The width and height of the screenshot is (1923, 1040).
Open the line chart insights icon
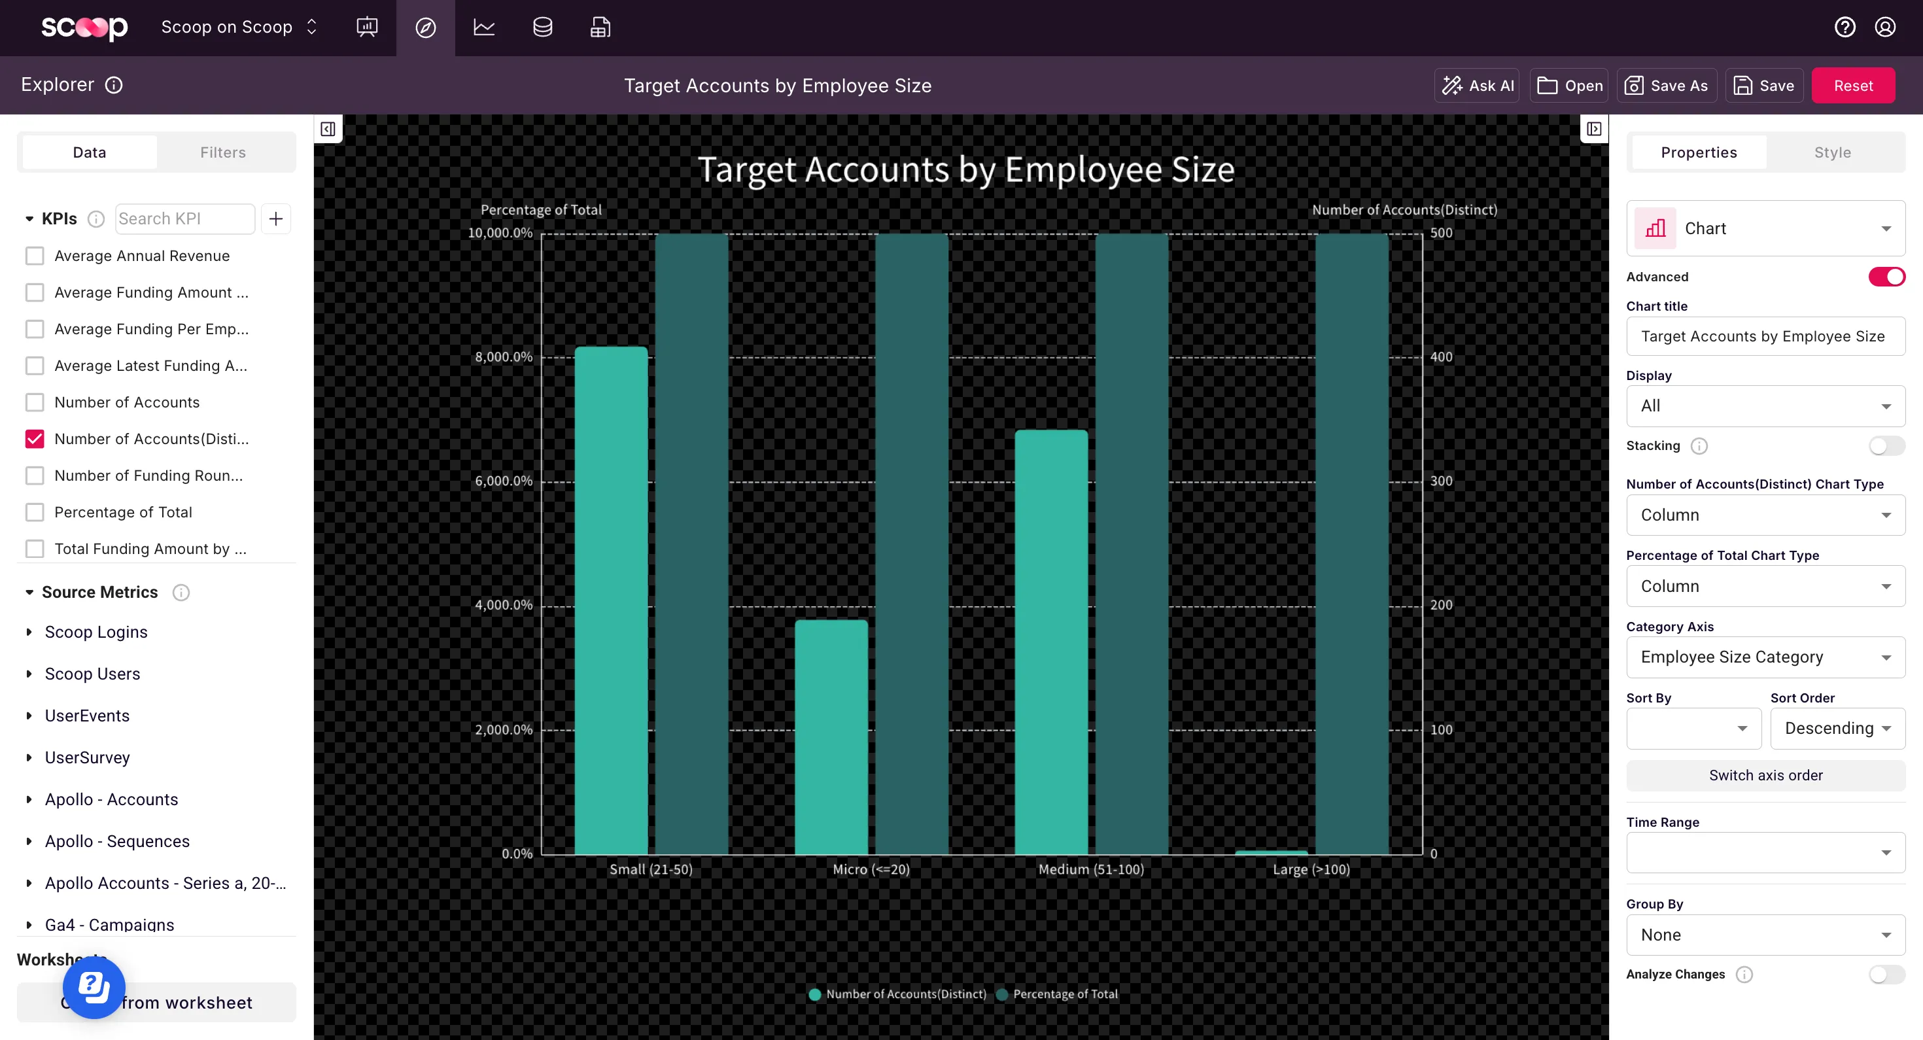(x=484, y=27)
